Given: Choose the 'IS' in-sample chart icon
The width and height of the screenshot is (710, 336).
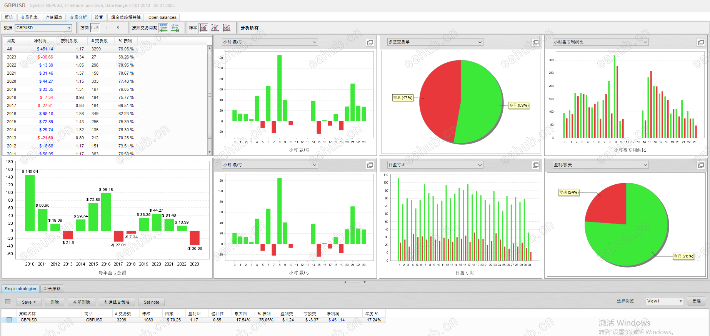Looking at the screenshot, I should click(215, 28).
